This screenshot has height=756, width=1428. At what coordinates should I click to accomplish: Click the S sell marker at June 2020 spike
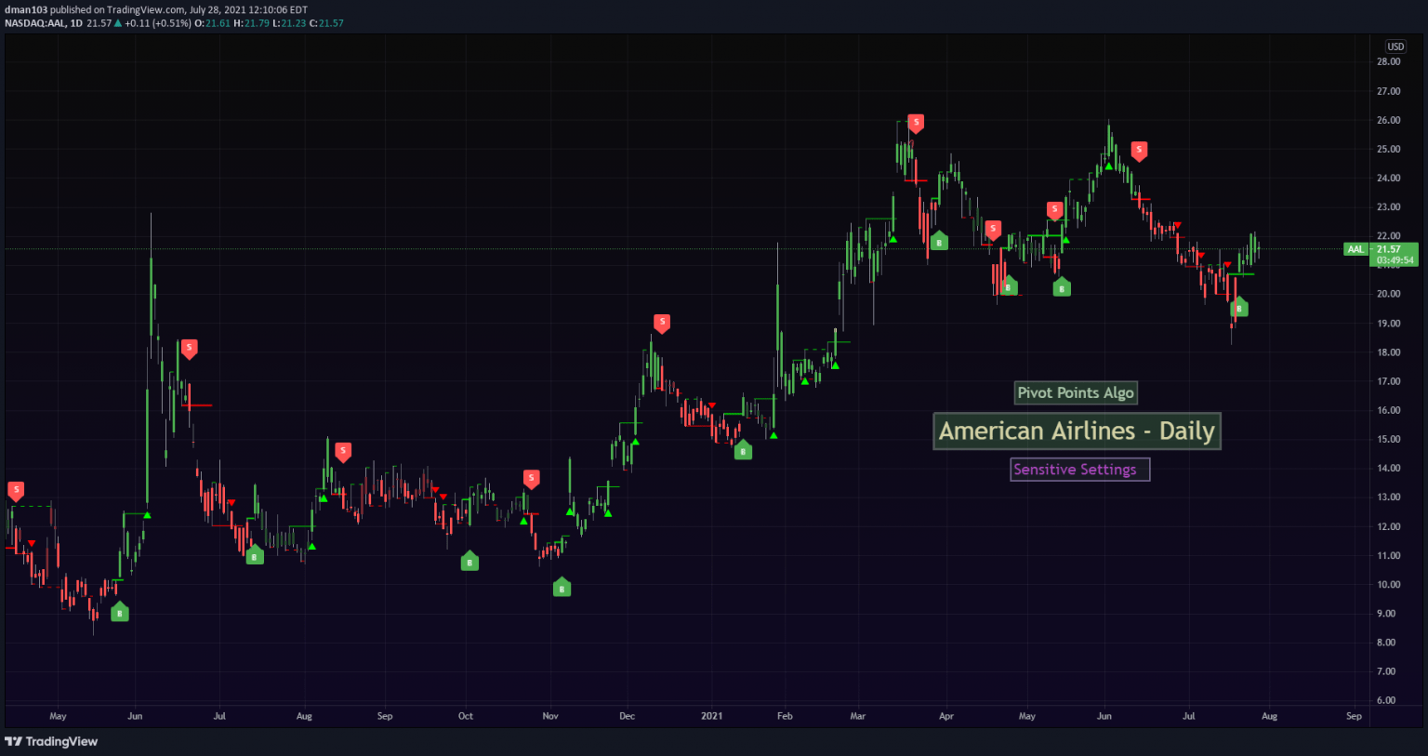189,349
